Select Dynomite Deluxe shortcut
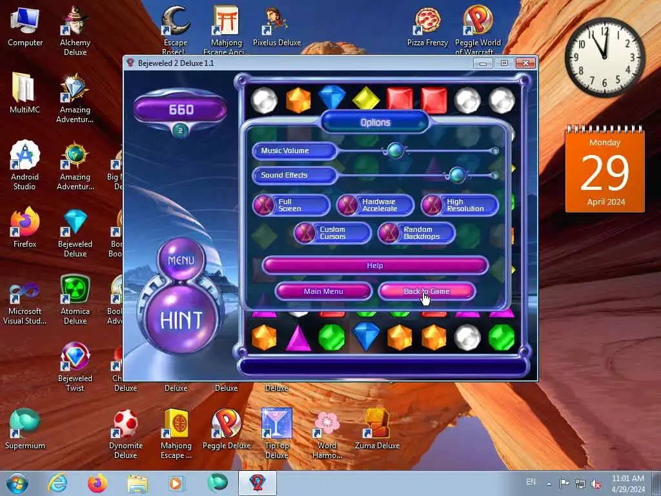 coord(126,433)
